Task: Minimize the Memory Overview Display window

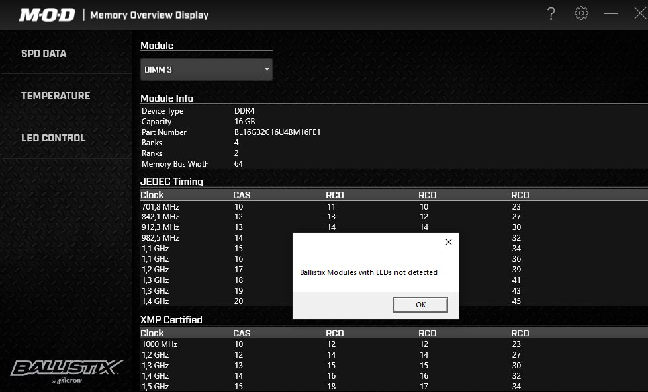Action: [611, 14]
